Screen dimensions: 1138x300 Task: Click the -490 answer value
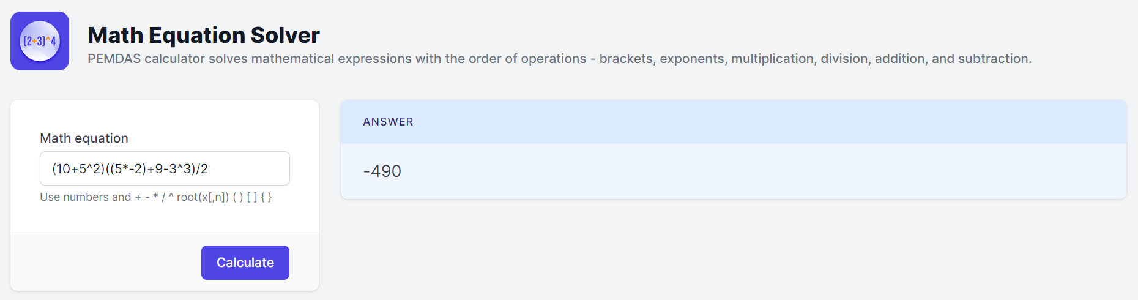pyautogui.click(x=382, y=171)
